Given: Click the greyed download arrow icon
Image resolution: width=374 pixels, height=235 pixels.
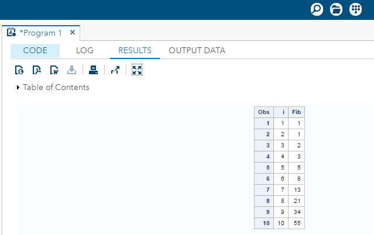Looking at the screenshot, I should coord(71,70).
